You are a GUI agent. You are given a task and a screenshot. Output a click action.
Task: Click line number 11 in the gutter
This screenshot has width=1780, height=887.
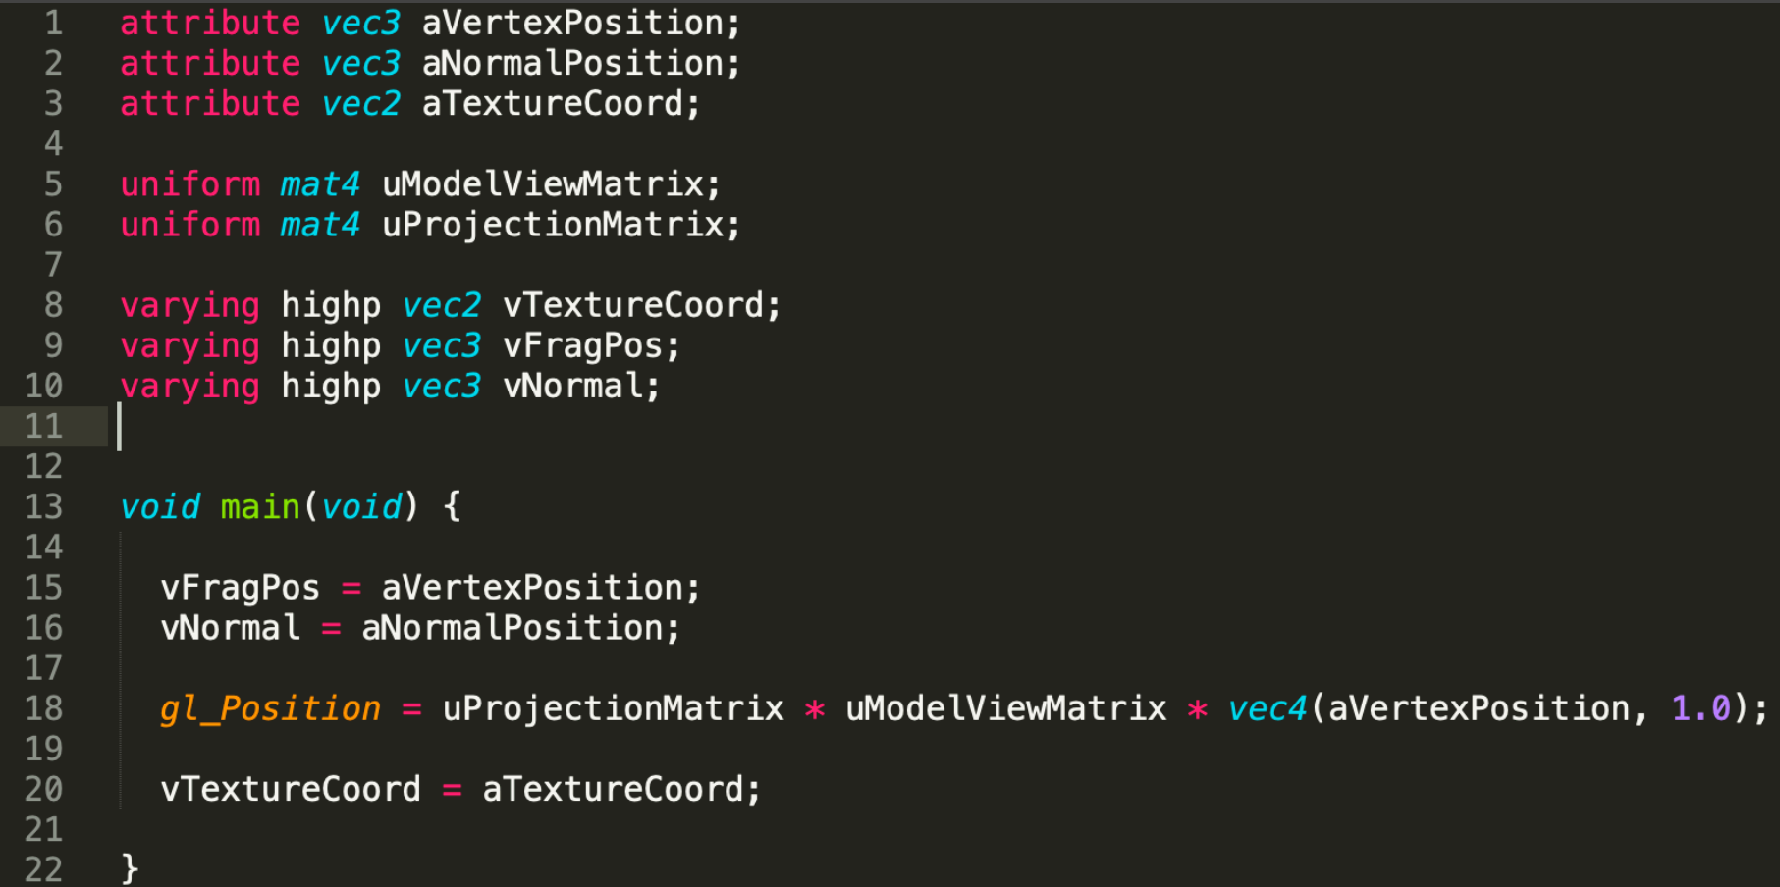[43, 426]
